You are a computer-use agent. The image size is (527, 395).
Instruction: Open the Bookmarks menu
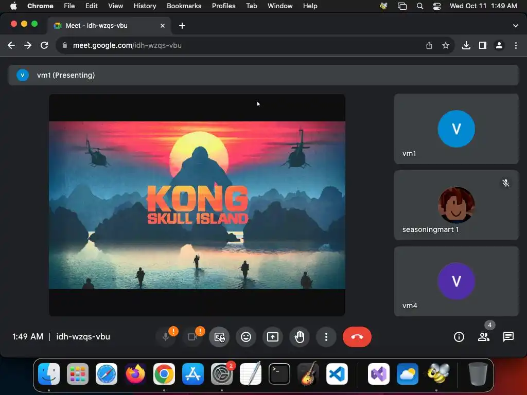point(184,6)
